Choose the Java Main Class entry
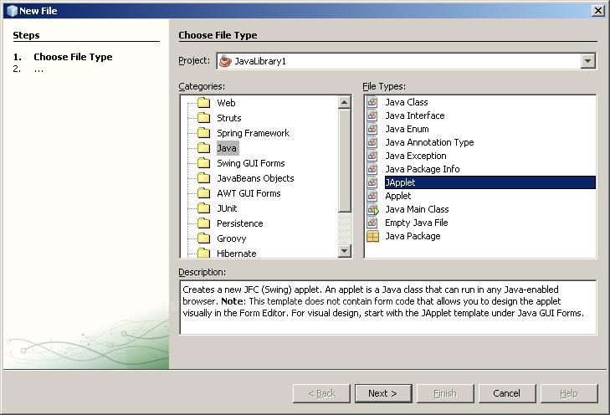 417,209
